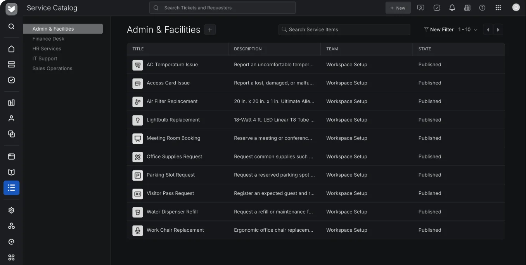
Task: Open the Assets overlapping squares icon
Action: coord(11,134)
